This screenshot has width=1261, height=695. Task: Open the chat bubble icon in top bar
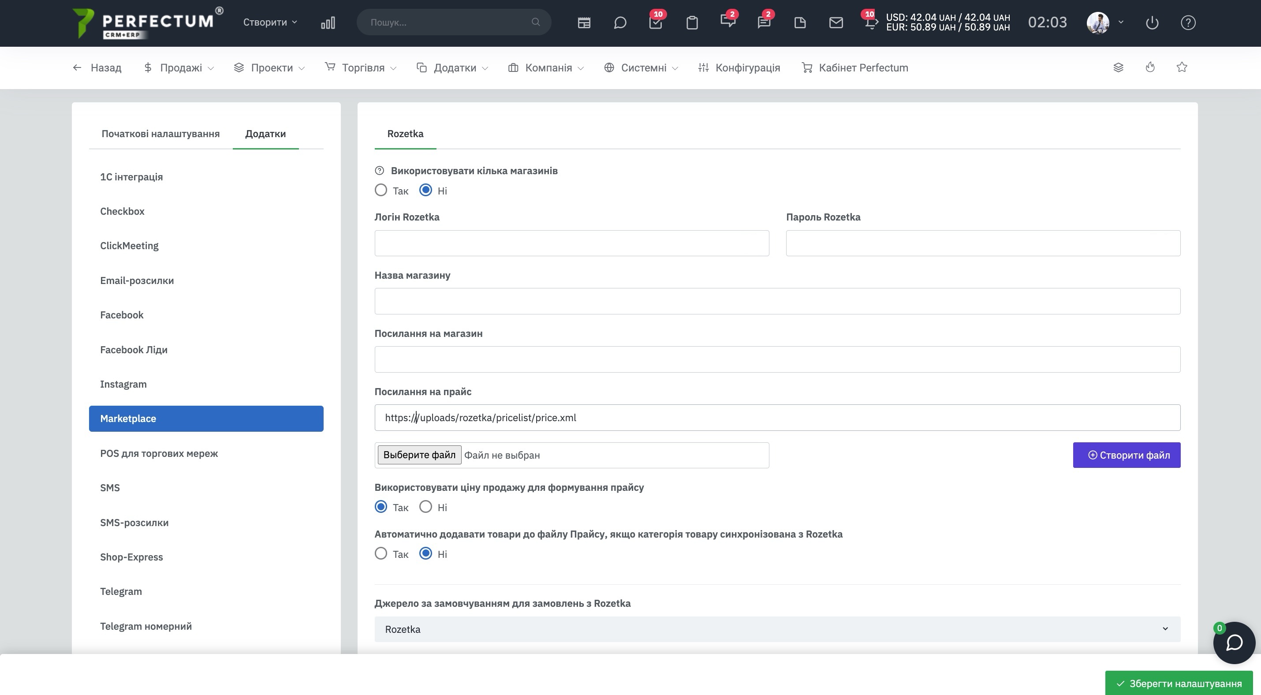pos(620,22)
